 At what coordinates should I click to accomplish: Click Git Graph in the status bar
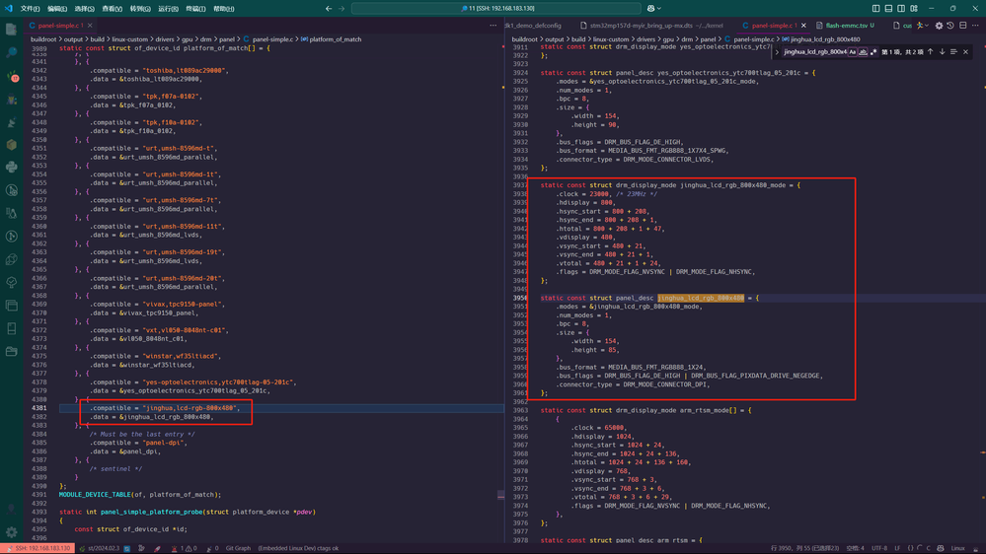point(238,548)
